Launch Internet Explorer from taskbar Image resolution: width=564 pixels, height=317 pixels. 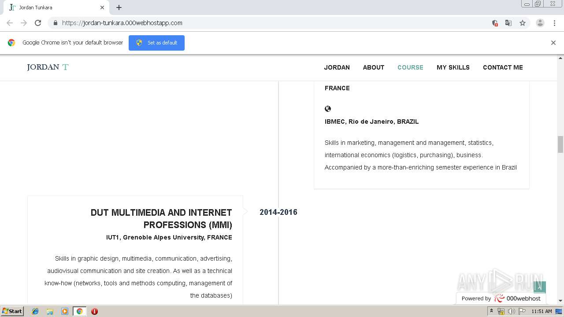pos(35,311)
